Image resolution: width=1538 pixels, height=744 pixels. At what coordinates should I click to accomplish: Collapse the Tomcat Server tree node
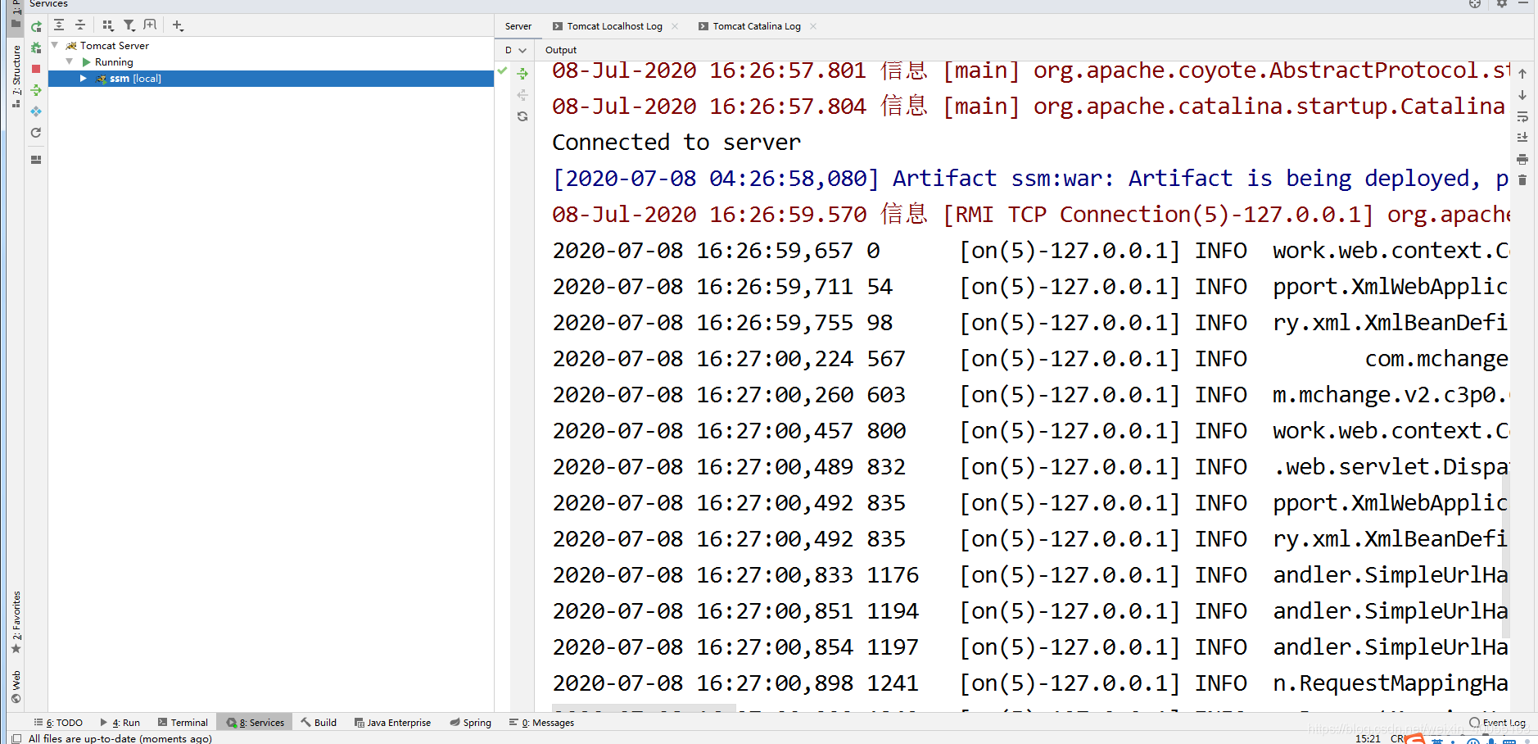click(55, 46)
